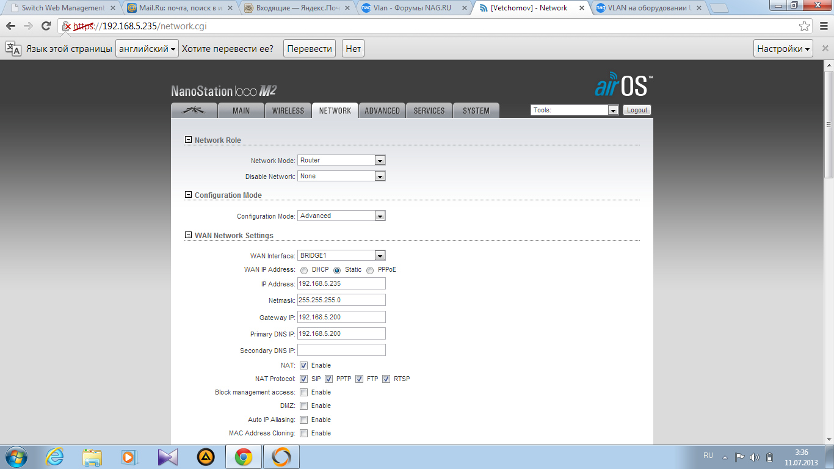Open the purple Visual Studio taskbar icon
Screen dimensions: 834x469
coord(167,457)
